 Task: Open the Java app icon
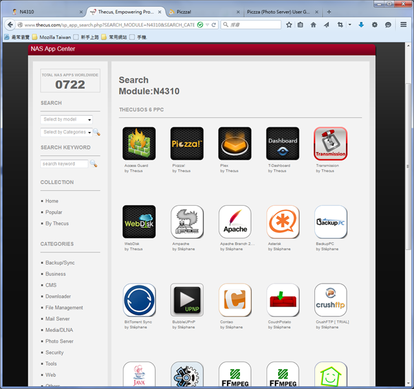tap(139, 374)
